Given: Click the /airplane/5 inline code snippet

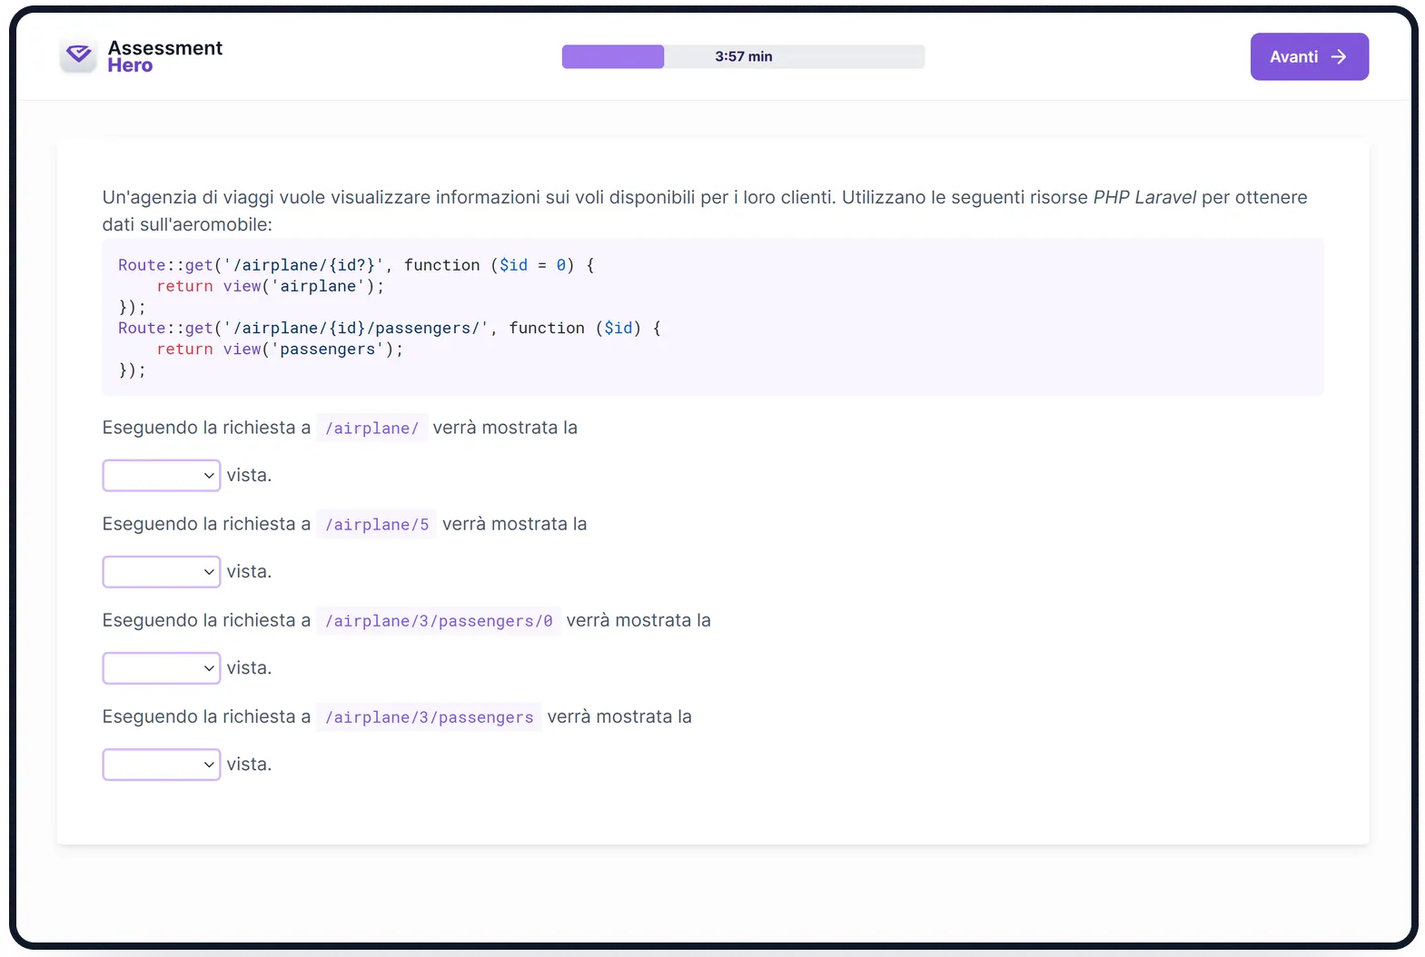Looking at the screenshot, I should tap(377, 525).
